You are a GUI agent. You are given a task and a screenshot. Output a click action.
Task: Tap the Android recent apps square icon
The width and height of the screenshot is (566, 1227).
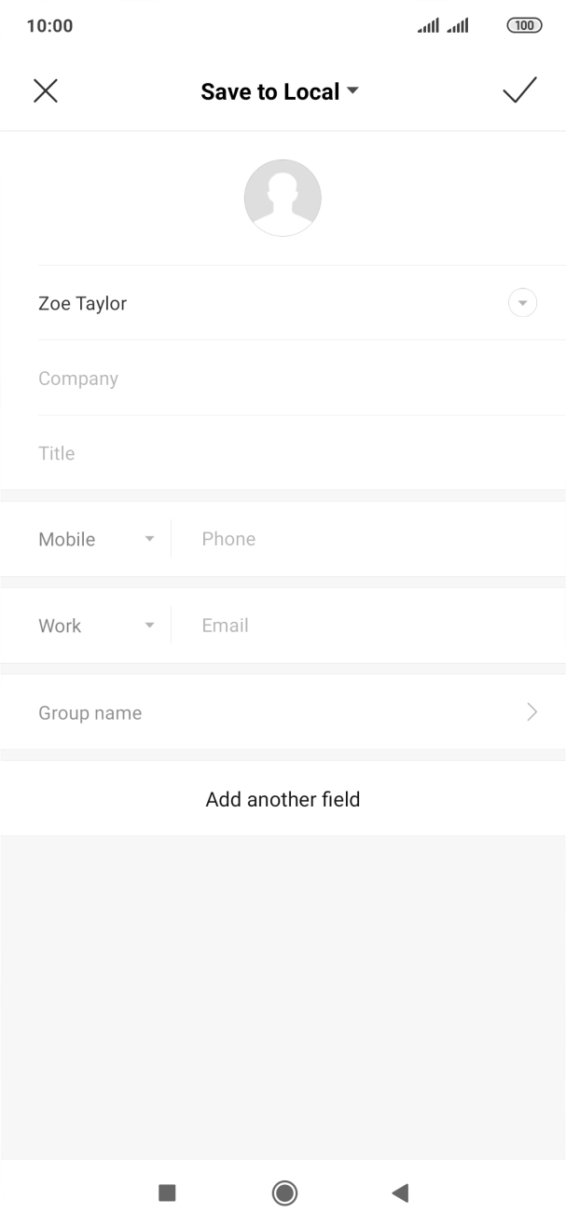point(167,1193)
